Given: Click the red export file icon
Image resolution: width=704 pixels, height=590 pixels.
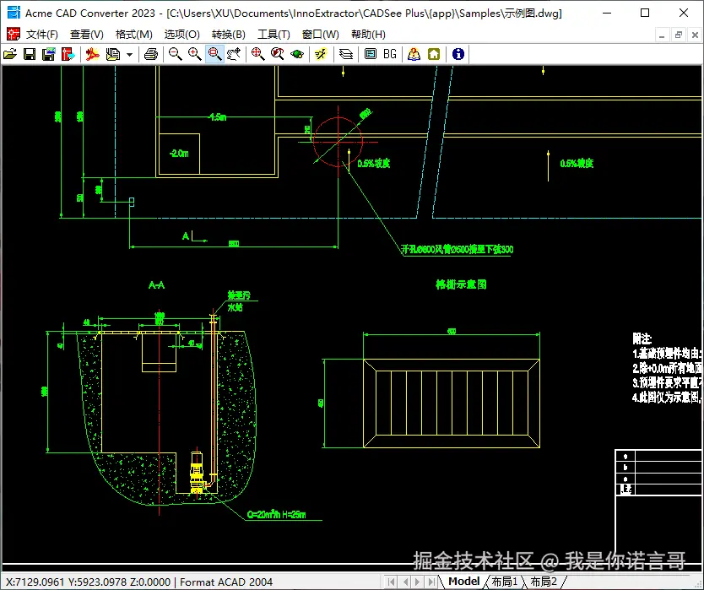Looking at the screenshot, I should 68,54.
